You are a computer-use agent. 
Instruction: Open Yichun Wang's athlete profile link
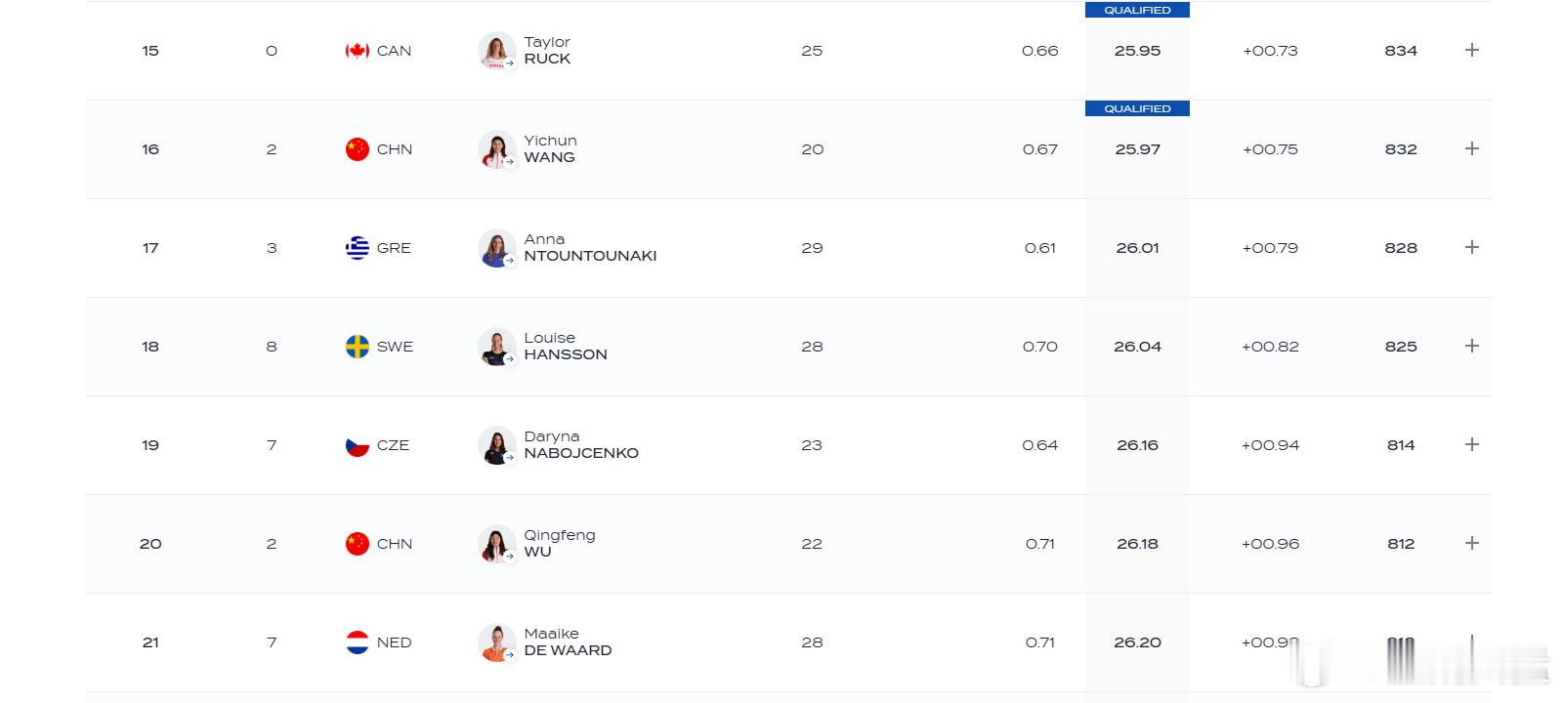tap(550, 149)
